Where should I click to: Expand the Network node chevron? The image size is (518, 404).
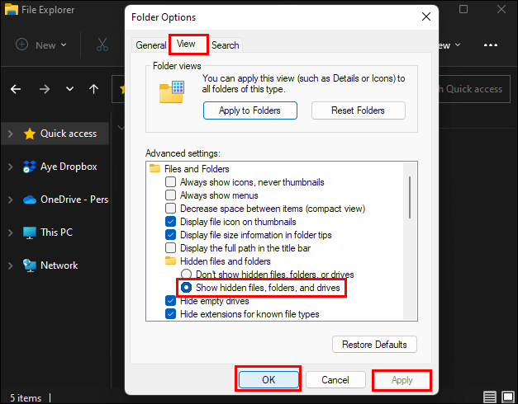(10, 265)
